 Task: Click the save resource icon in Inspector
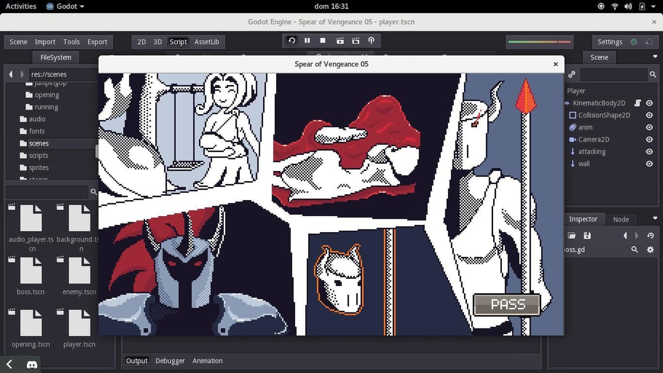coord(587,236)
